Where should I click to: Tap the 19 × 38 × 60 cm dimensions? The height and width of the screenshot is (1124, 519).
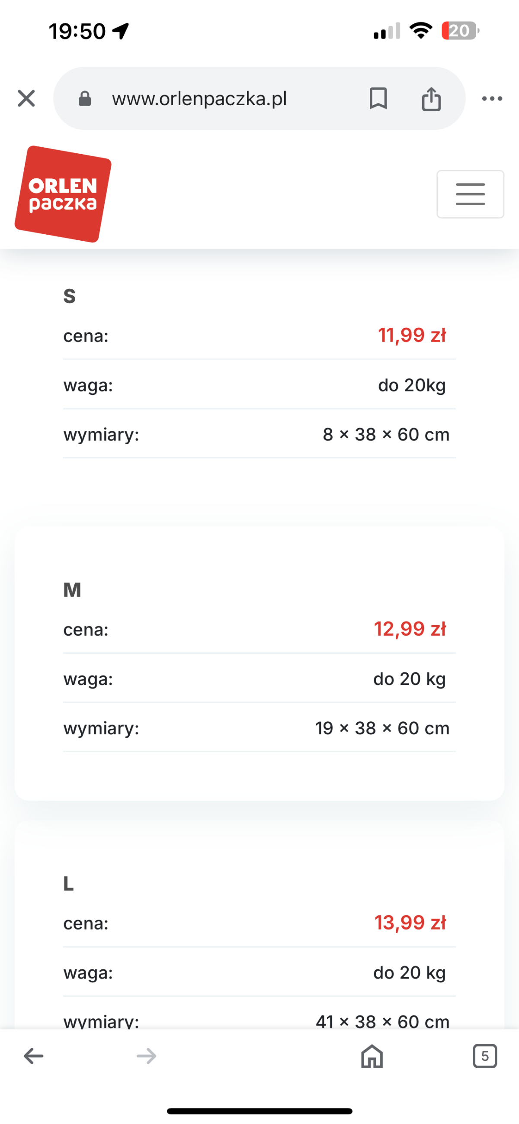pyautogui.click(x=382, y=728)
